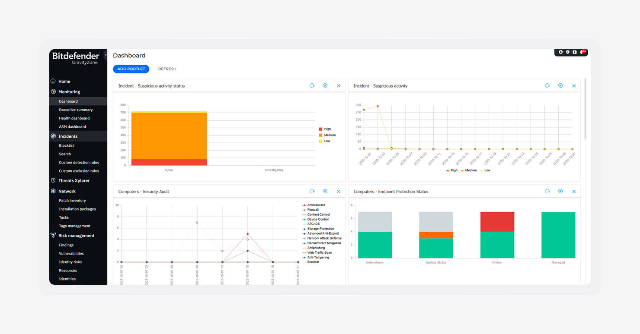Open Custom detection rules
640x334 pixels.
pos(78,163)
